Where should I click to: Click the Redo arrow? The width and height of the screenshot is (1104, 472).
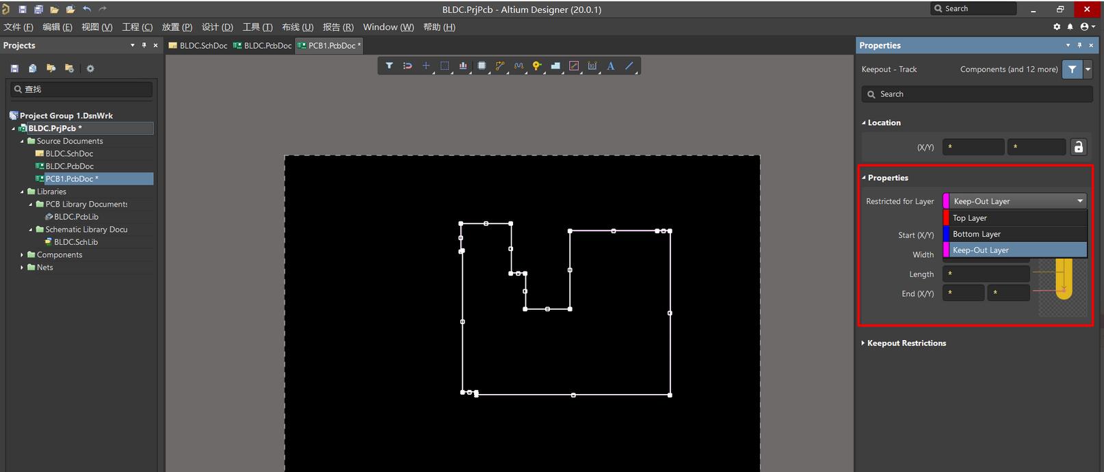(x=103, y=10)
